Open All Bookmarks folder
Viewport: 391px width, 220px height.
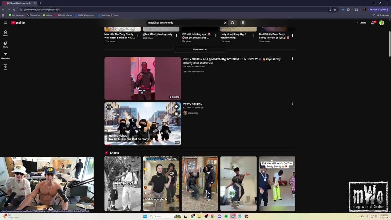(381, 15)
